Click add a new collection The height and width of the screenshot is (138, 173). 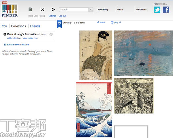pos(16,45)
